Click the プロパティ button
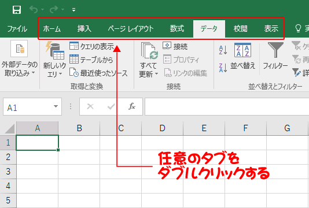The height and width of the screenshot is (208, 309). 181,60
